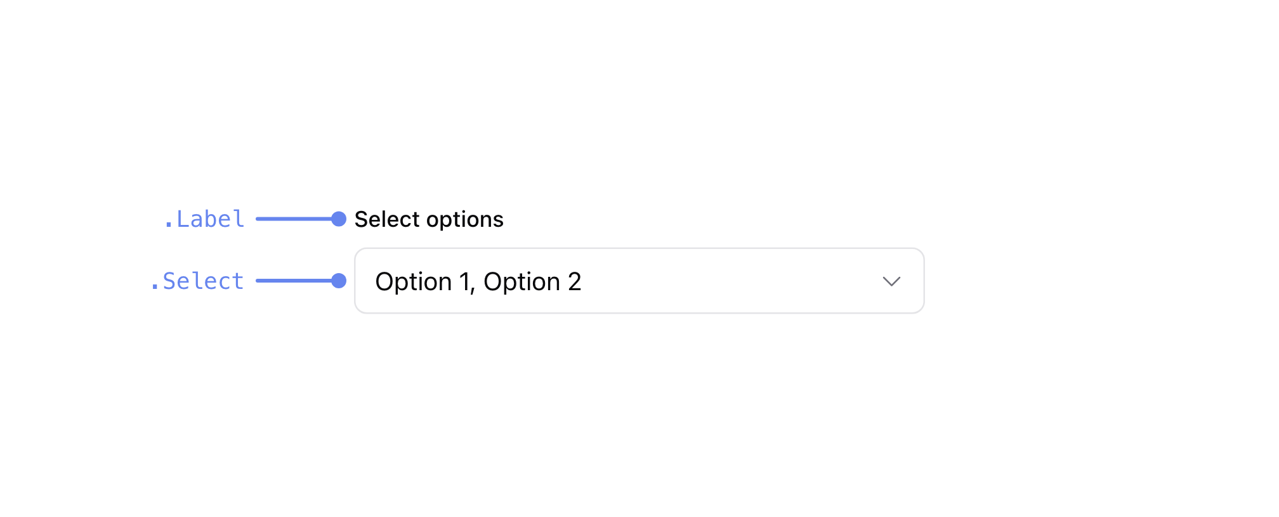This screenshot has width=1279, height=517.
Task: Click the digit '2' in the select field
Action: 574,281
